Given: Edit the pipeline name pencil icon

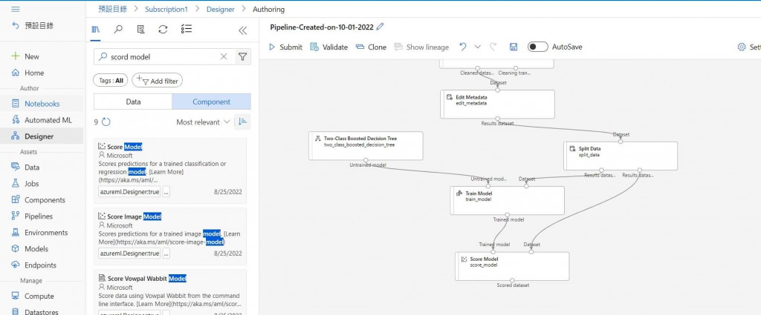Looking at the screenshot, I should pos(380,27).
